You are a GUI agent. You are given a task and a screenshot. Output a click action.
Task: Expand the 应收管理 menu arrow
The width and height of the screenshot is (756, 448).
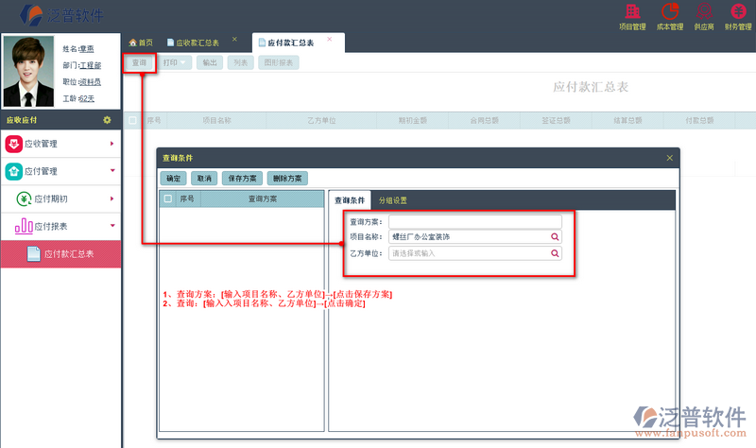(112, 144)
